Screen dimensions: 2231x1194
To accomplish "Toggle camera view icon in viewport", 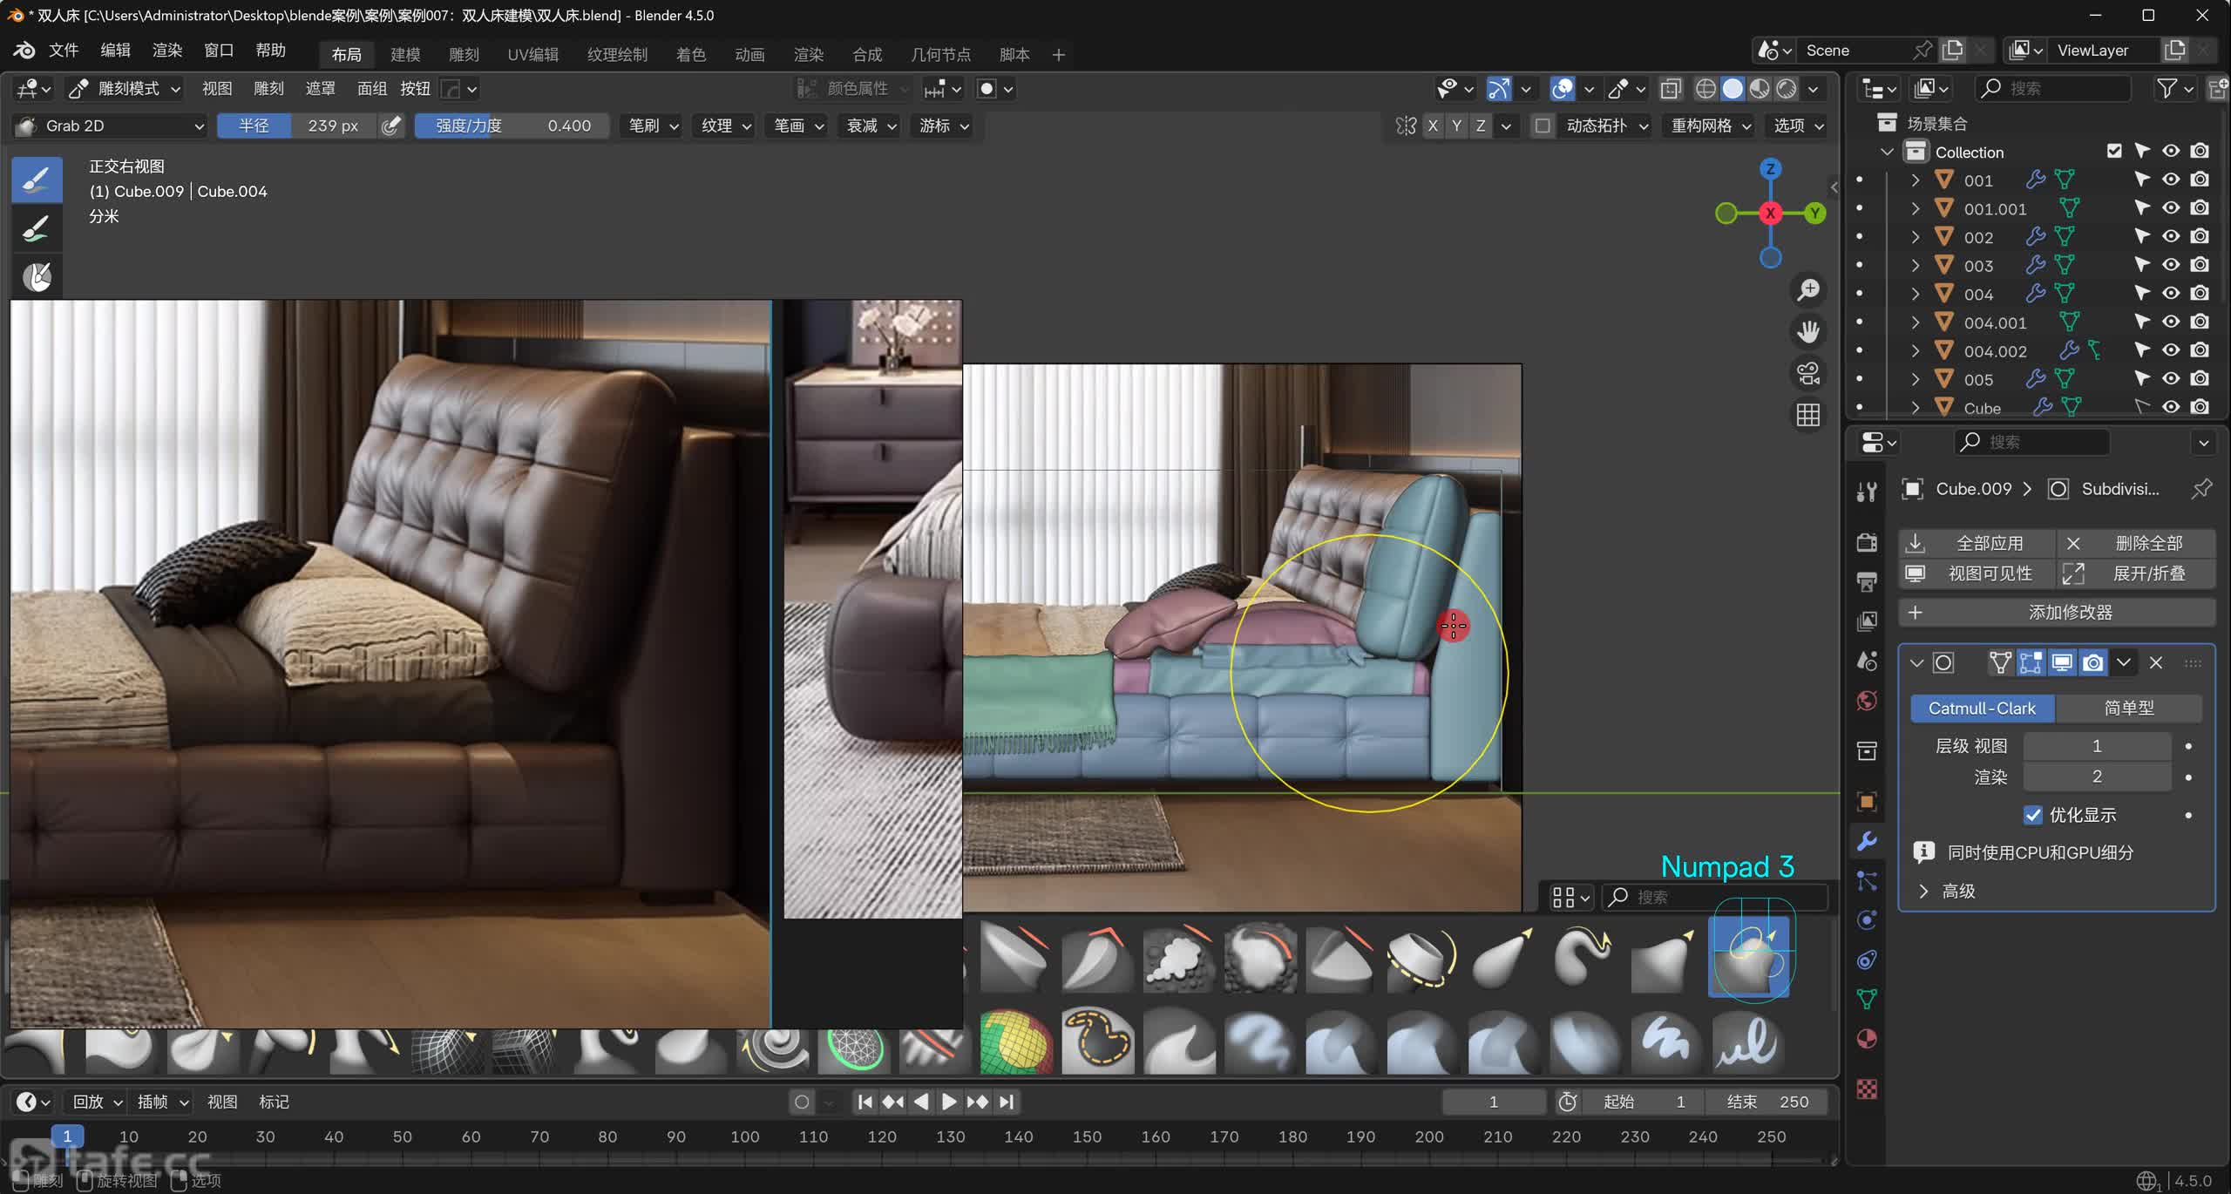I will click(x=1808, y=373).
